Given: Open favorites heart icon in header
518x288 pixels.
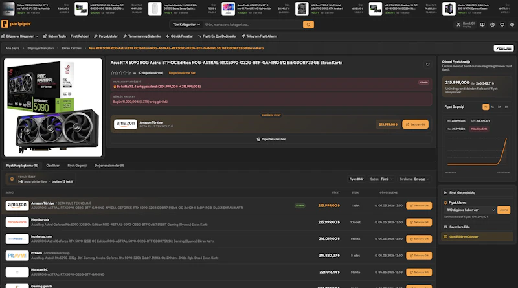Looking at the screenshot, I should [x=502, y=25].
